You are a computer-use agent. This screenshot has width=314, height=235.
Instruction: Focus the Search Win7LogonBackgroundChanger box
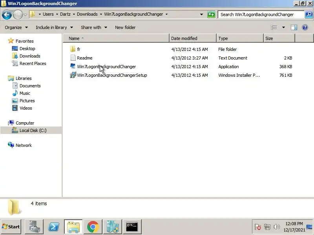coord(261,14)
